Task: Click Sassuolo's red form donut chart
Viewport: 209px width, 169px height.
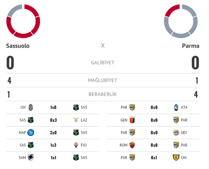Action: (x=23, y=21)
